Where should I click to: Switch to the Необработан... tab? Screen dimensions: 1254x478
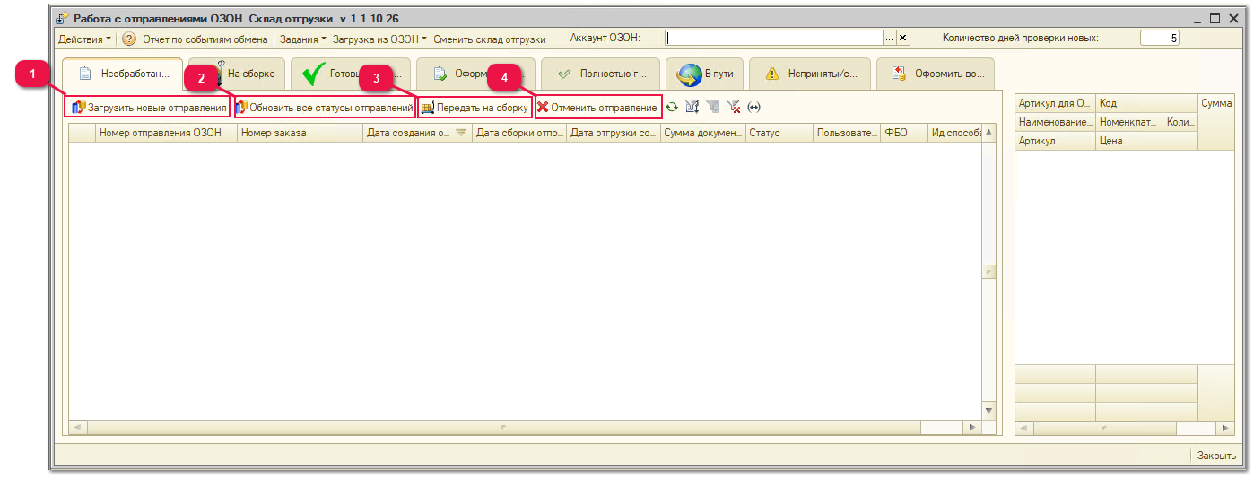(x=123, y=74)
